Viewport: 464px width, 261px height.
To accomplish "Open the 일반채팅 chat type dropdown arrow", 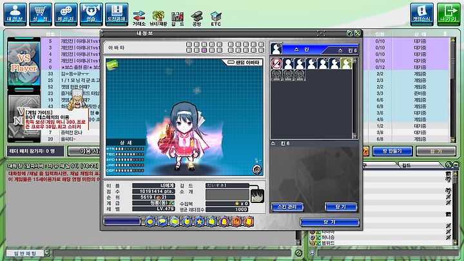I will coord(47,253).
